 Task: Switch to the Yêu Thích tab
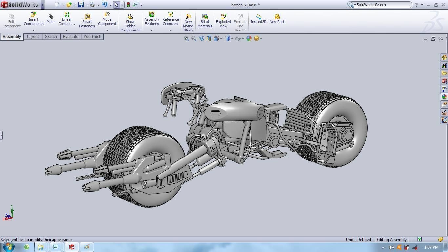tap(92, 37)
